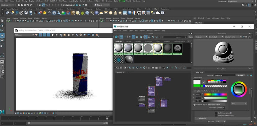Click the eyedropper in the color picker

204,82
